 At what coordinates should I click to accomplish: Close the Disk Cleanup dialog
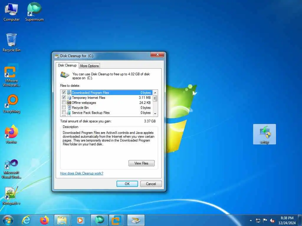157,55
